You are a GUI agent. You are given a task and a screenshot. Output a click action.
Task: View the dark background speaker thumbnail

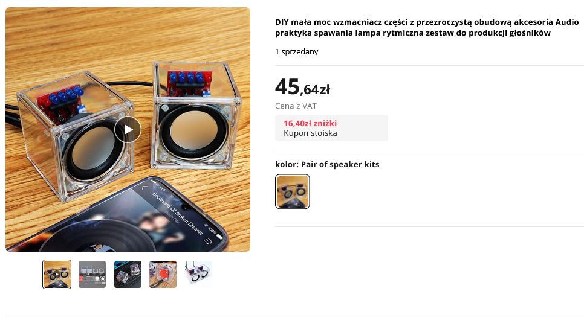pos(128,274)
